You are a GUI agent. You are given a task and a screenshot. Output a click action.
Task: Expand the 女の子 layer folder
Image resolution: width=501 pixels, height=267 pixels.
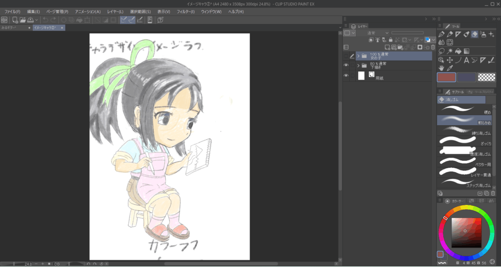tap(358, 56)
